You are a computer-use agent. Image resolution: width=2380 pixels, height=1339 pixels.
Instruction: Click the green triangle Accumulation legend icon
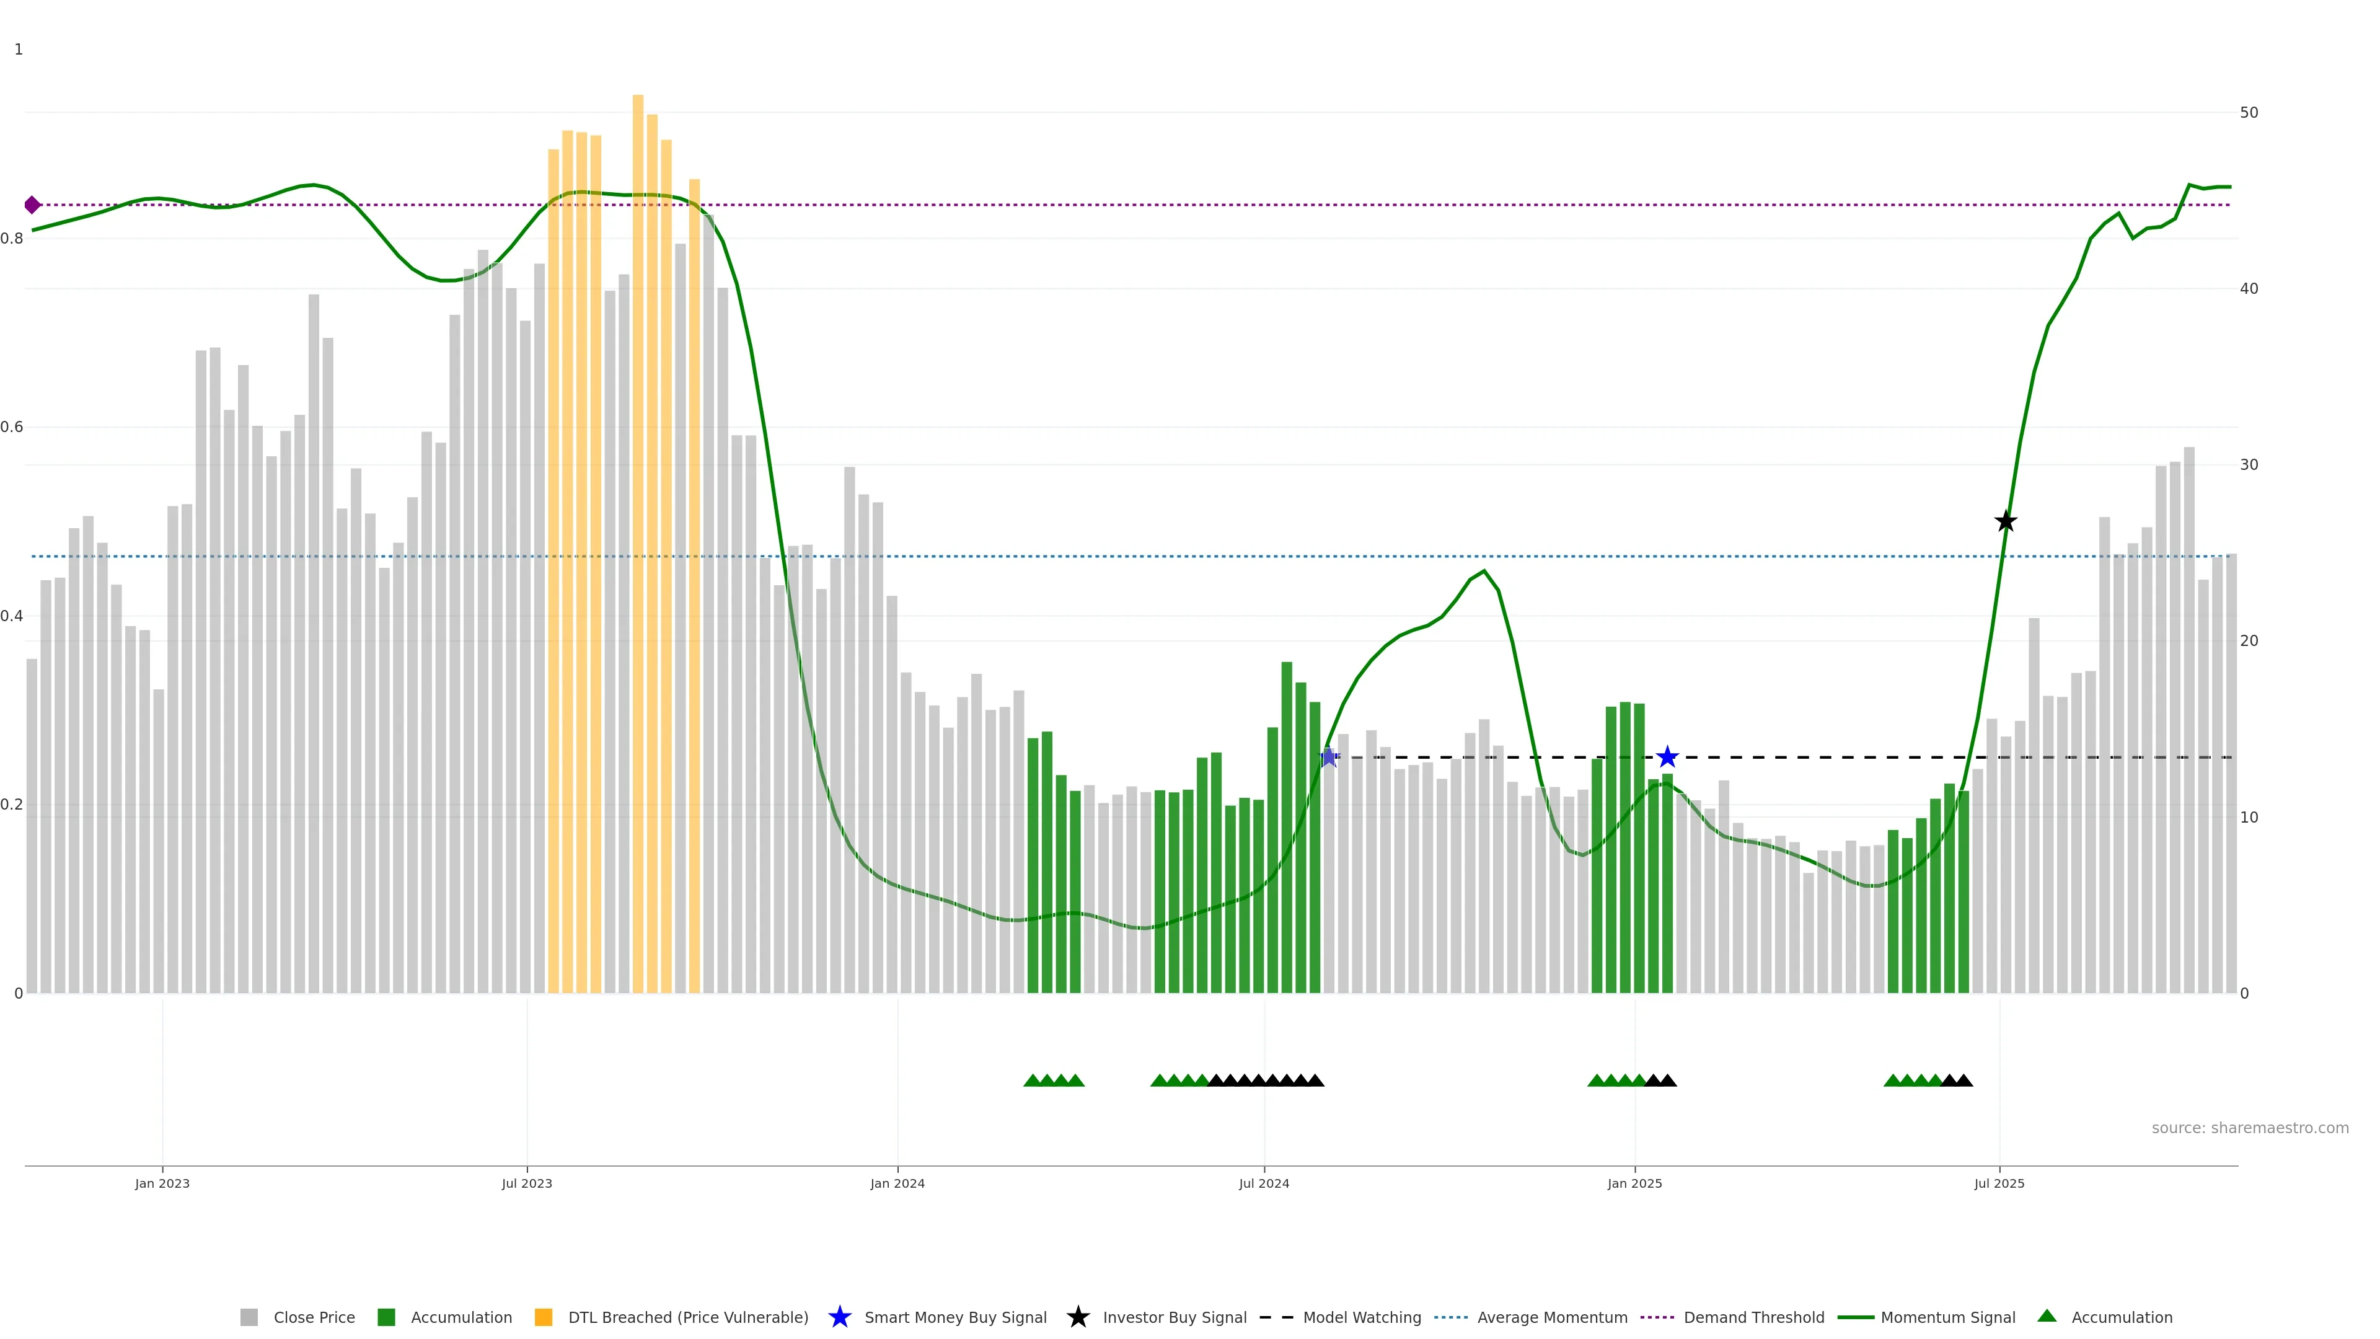coord(2047,1317)
